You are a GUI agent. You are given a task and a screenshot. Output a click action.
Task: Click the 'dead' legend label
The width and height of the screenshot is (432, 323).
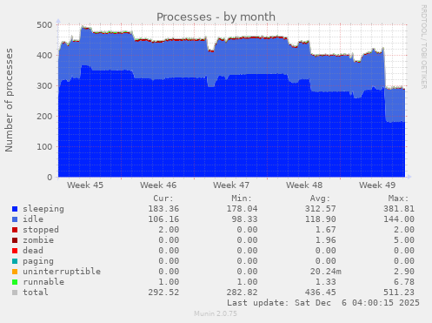pos(33,251)
